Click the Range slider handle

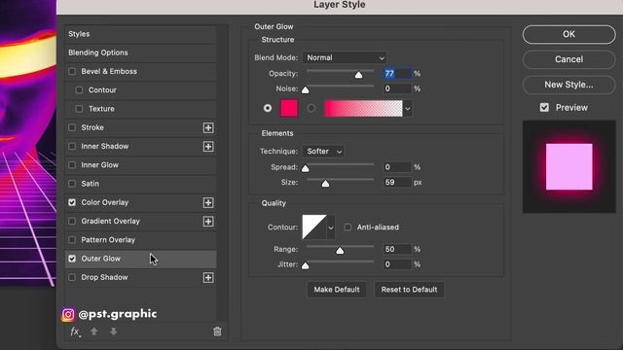340,251
